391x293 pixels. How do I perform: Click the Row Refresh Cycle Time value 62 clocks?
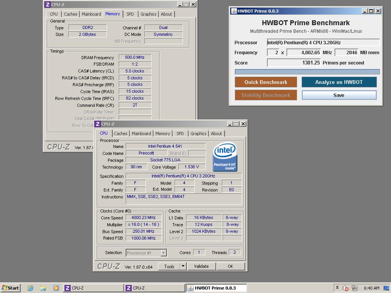135,98
